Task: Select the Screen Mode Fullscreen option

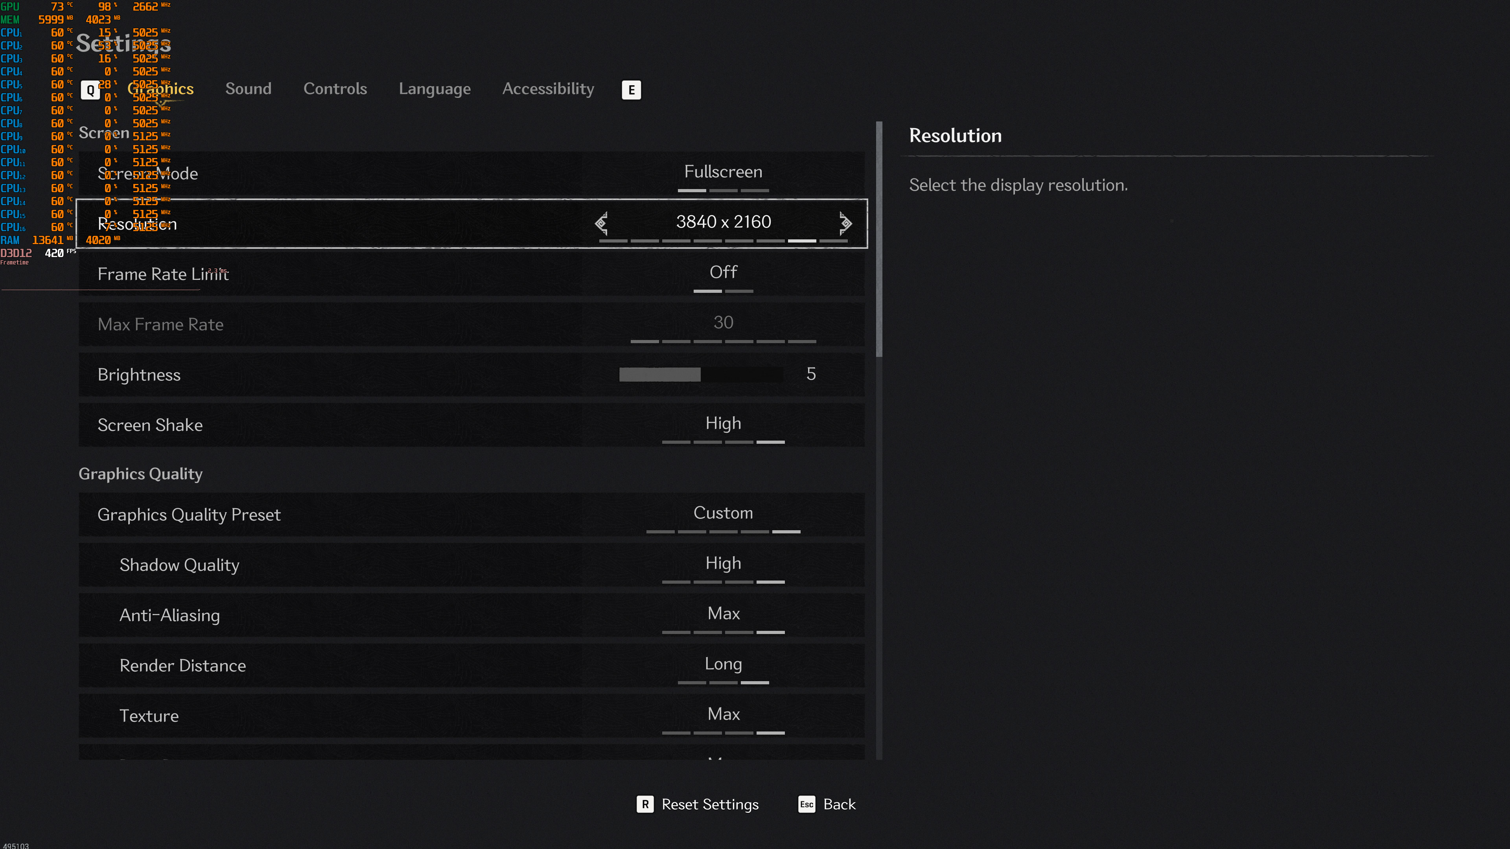Action: click(723, 172)
